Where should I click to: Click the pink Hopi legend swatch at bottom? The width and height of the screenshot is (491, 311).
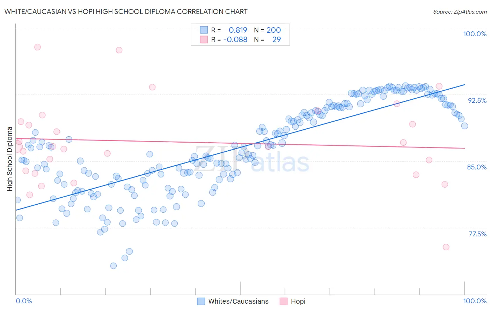click(283, 301)
